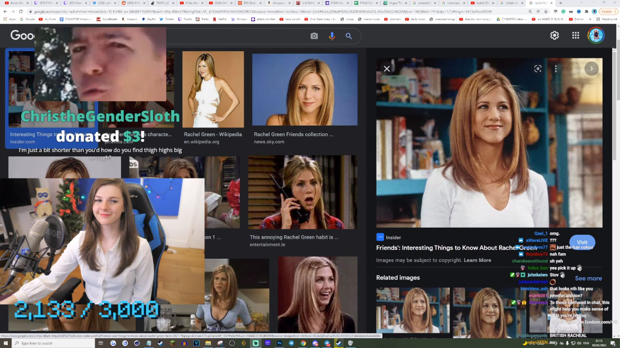The image size is (620, 348).
Task: Open File Explorer on taskbar
Action: click(x=208, y=343)
